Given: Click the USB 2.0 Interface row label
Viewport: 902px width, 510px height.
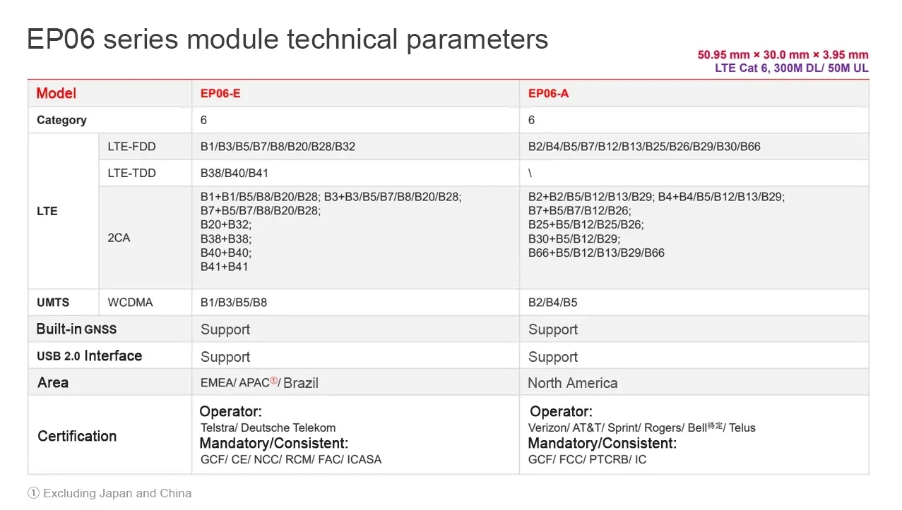Looking at the screenshot, I should tap(89, 356).
